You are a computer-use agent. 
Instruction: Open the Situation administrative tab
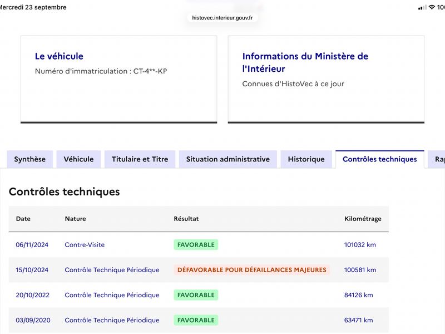pos(228,159)
